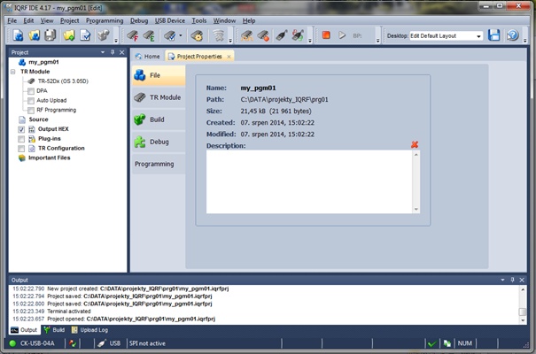Pin the Project panel with pushpin icon
Viewport: 536px width, 354px height.
[113, 52]
